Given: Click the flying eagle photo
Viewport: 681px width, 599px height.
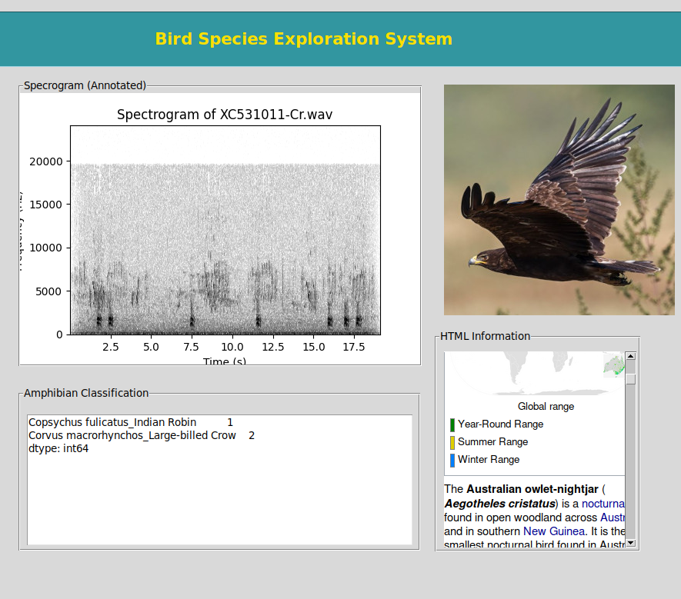Looking at the screenshot, I should tap(559, 200).
